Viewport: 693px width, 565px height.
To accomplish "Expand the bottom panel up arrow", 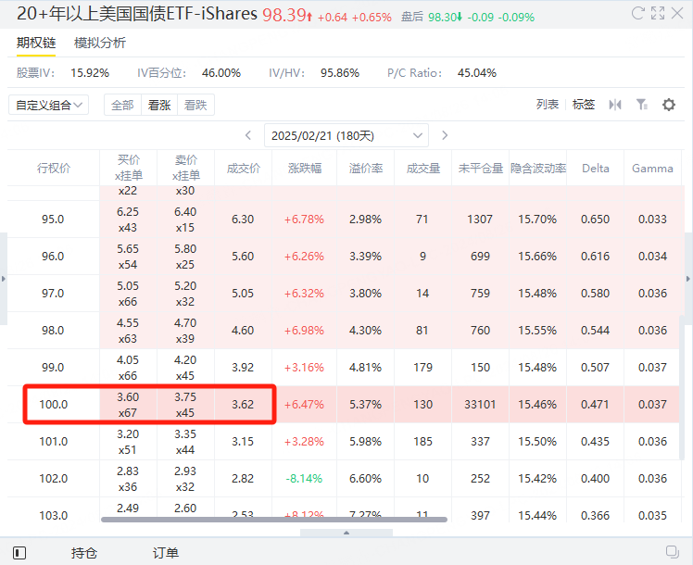I will point(346,533).
